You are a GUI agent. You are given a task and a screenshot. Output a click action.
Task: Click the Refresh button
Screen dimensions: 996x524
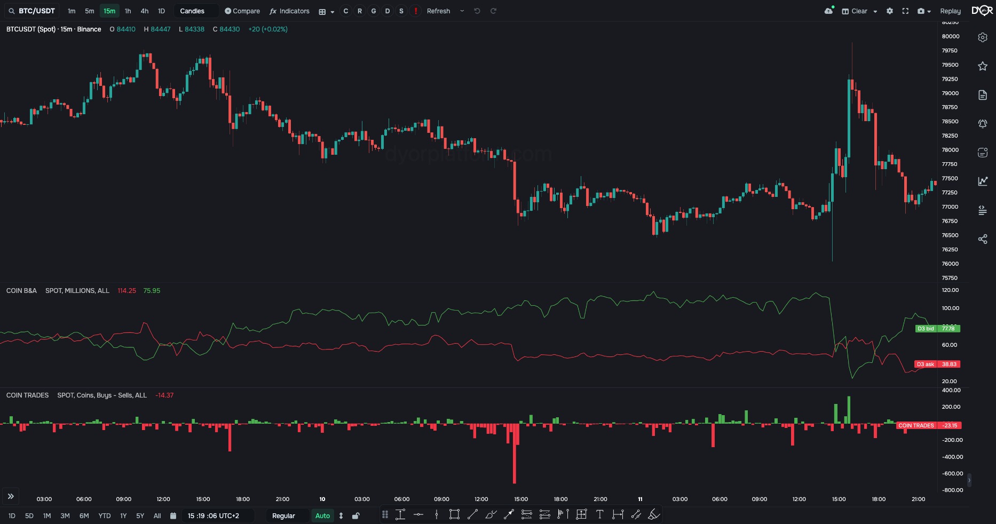tap(439, 11)
